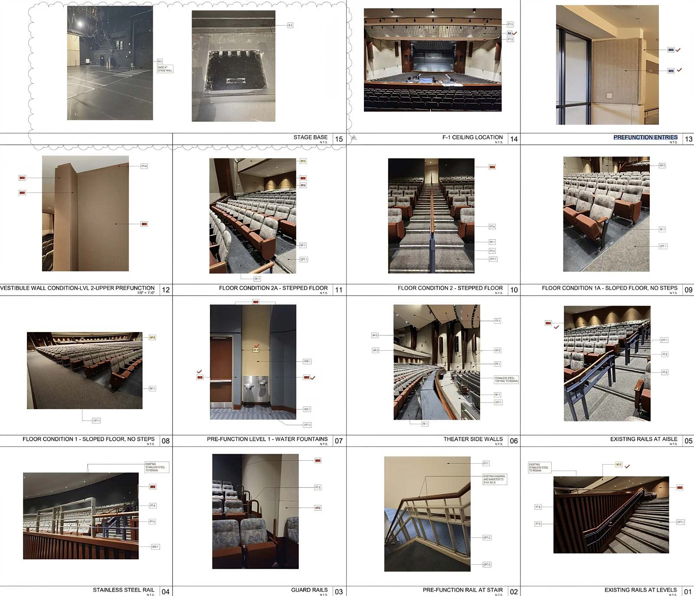Select detail number 07 box

tap(339, 441)
